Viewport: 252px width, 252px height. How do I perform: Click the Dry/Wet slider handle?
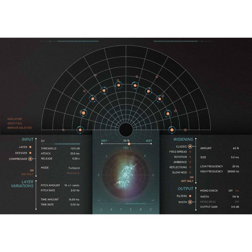pyautogui.click(x=129, y=144)
